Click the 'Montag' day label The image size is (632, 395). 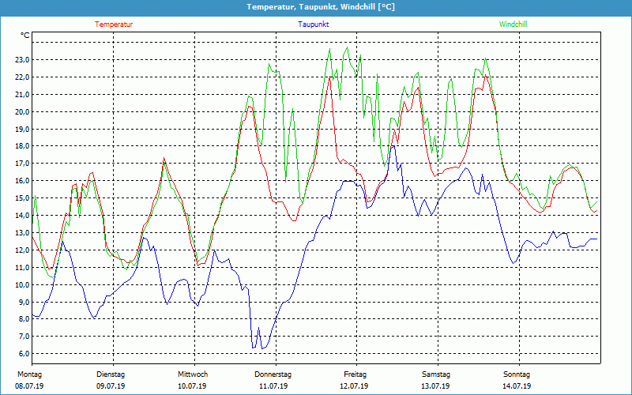(x=29, y=374)
